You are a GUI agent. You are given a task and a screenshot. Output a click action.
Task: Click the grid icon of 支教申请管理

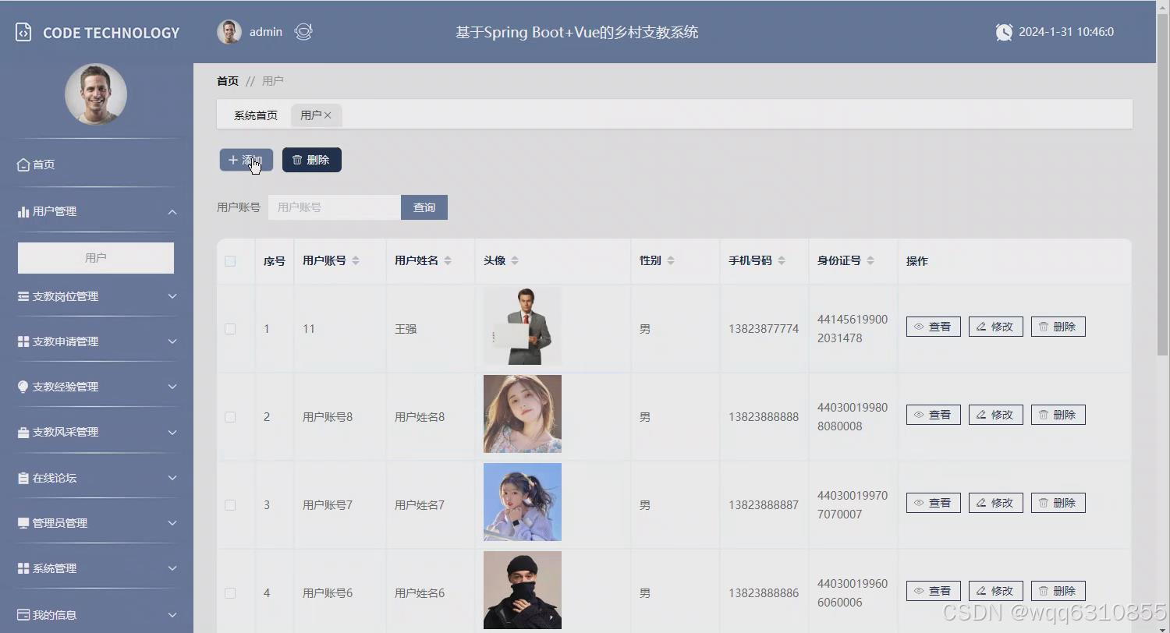point(23,341)
